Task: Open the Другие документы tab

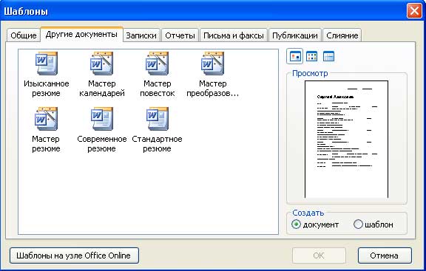Action: (x=81, y=35)
